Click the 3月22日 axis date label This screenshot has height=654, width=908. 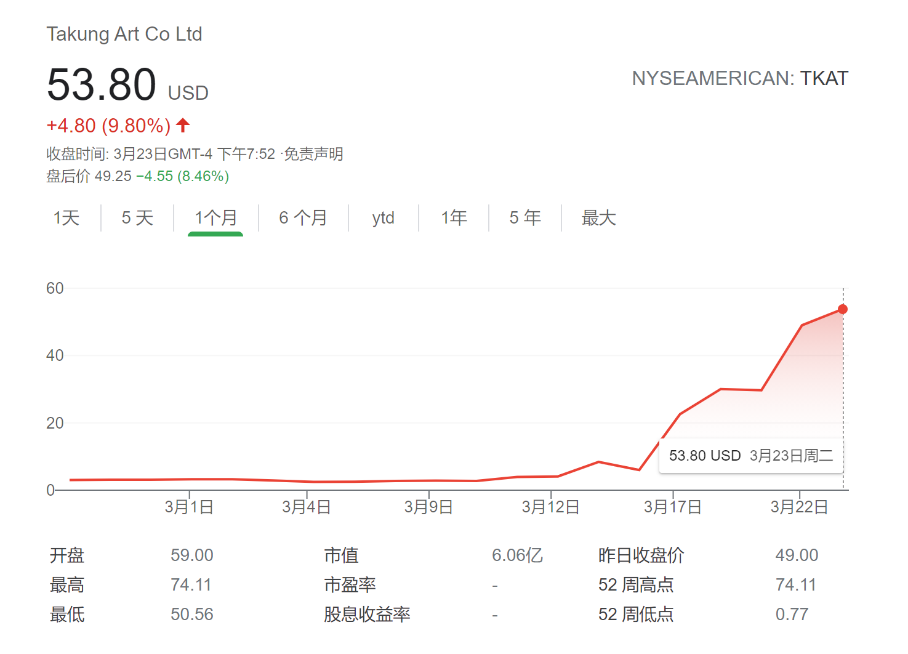(799, 507)
